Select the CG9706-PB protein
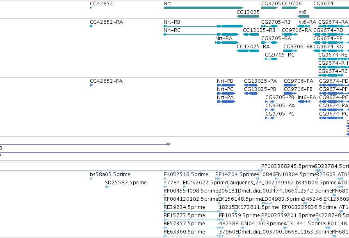This screenshot has width=349, height=238. point(290,93)
